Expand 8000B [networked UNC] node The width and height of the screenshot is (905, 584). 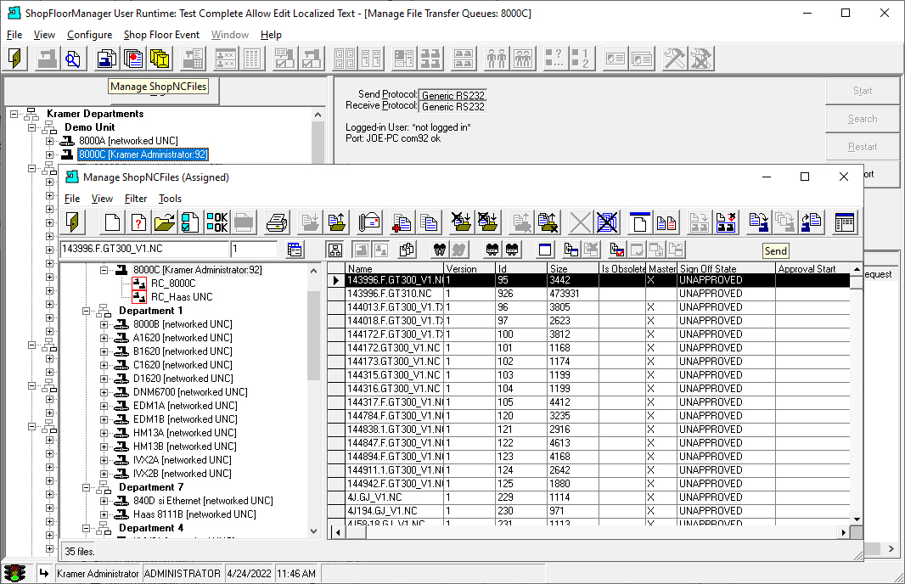point(104,324)
